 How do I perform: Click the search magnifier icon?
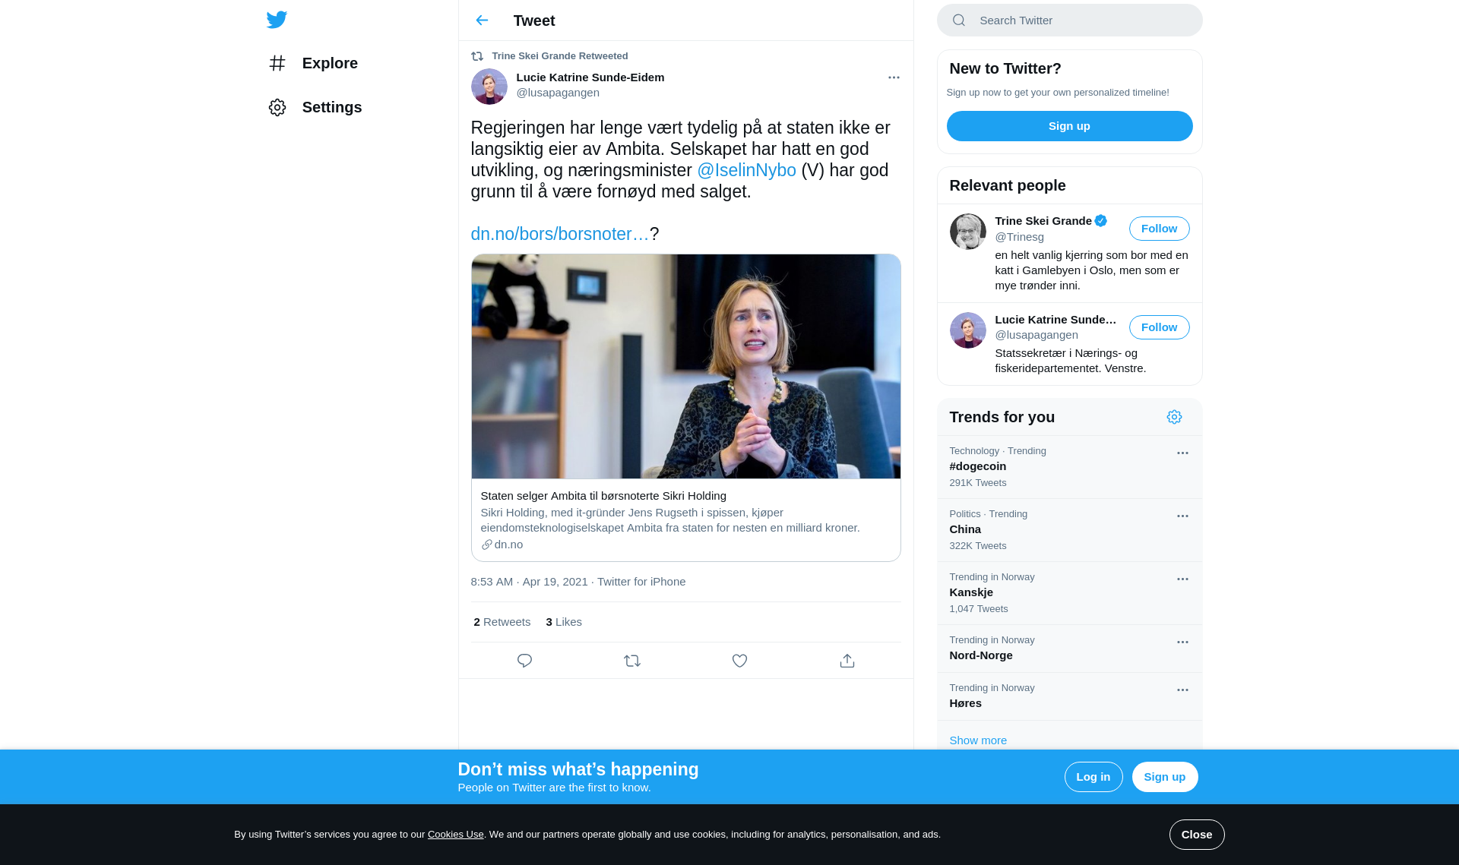point(959,21)
